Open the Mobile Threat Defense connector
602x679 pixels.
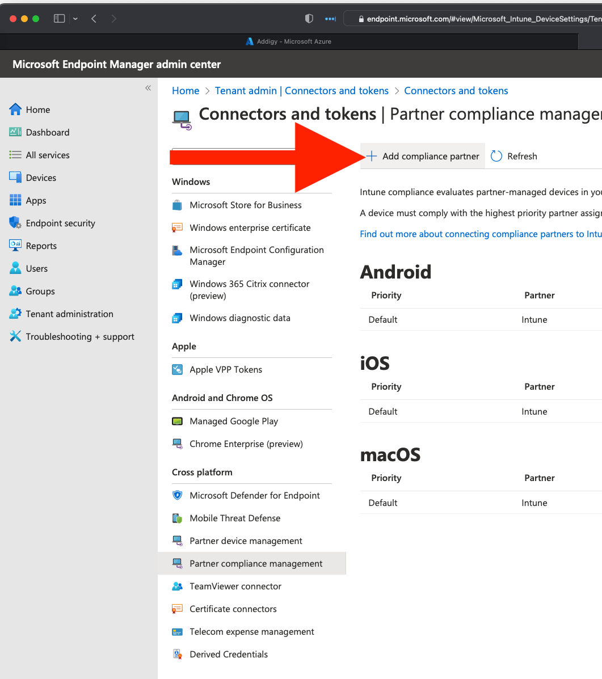tap(235, 518)
